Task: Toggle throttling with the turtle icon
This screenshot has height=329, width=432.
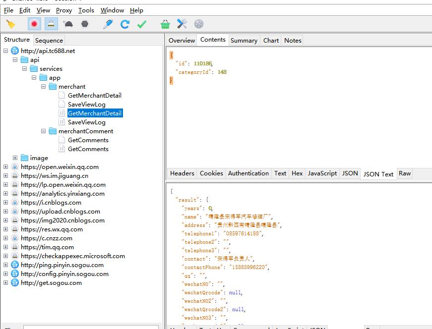Action: [x=68, y=24]
